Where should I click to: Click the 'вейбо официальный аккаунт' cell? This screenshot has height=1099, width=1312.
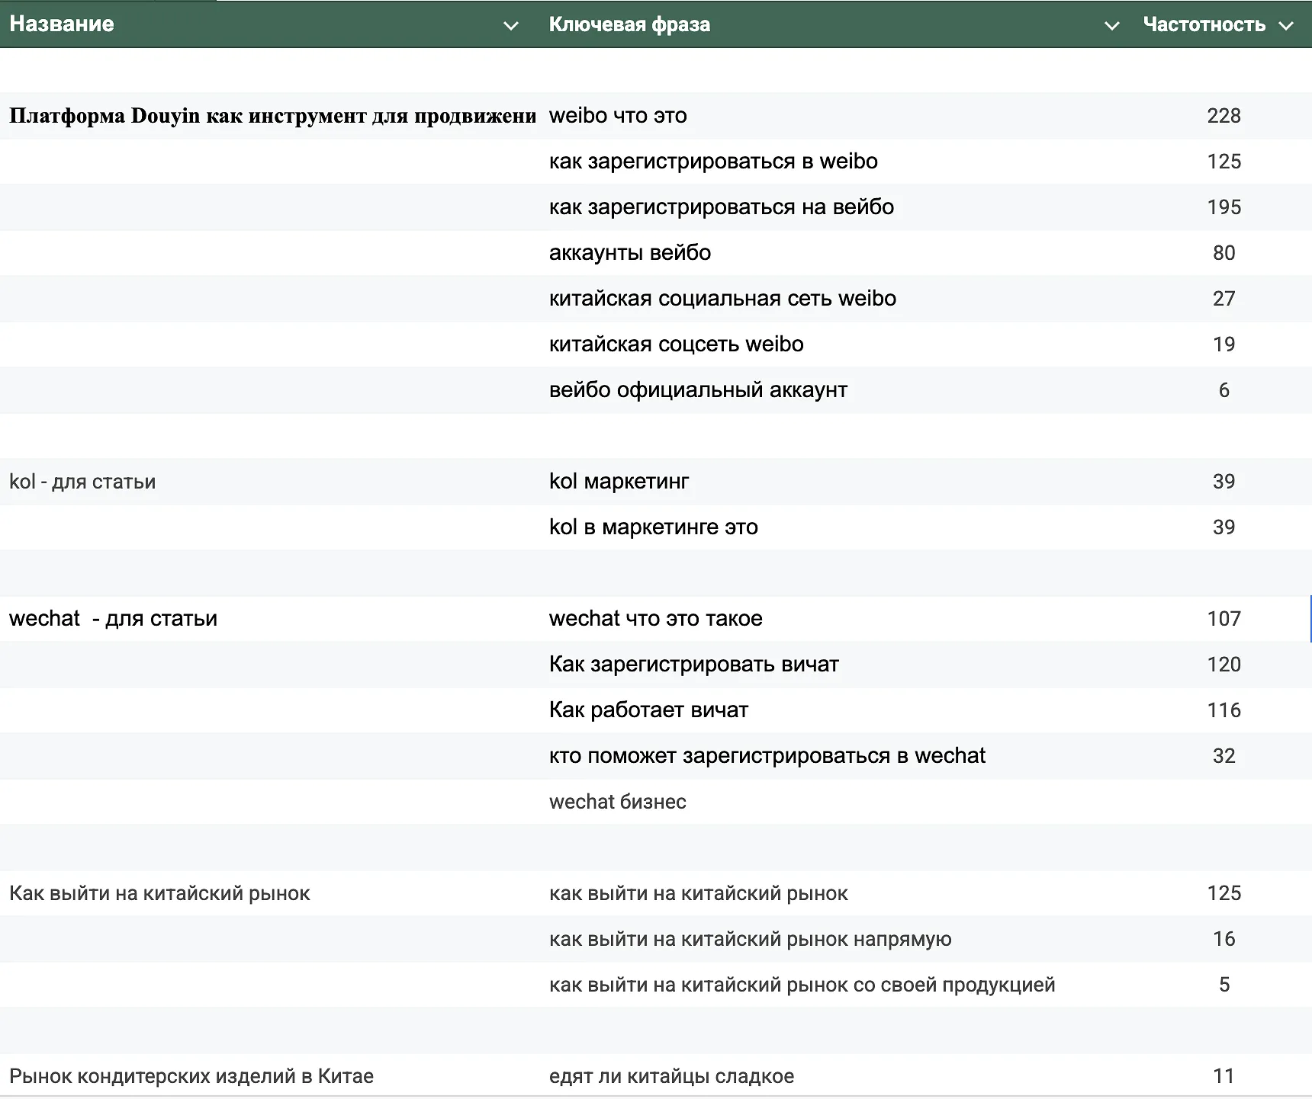click(x=698, y=390)
